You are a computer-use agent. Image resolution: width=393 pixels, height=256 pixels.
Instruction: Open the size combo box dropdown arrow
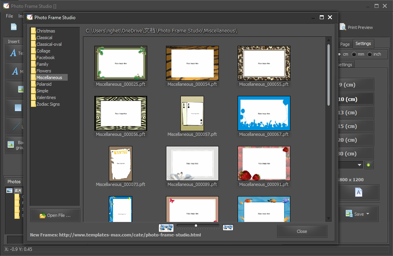click(x=359, y=165)
